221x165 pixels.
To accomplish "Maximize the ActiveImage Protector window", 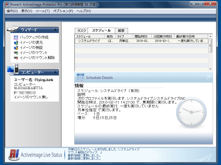I will tap(201, 4).
